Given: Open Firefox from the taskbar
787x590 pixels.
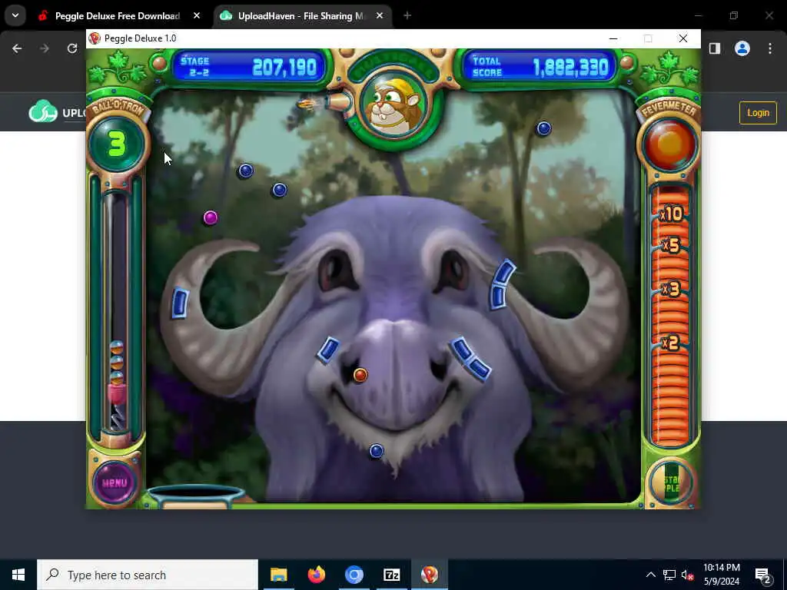Looking at the screenshot, I should tap(316, 575).
